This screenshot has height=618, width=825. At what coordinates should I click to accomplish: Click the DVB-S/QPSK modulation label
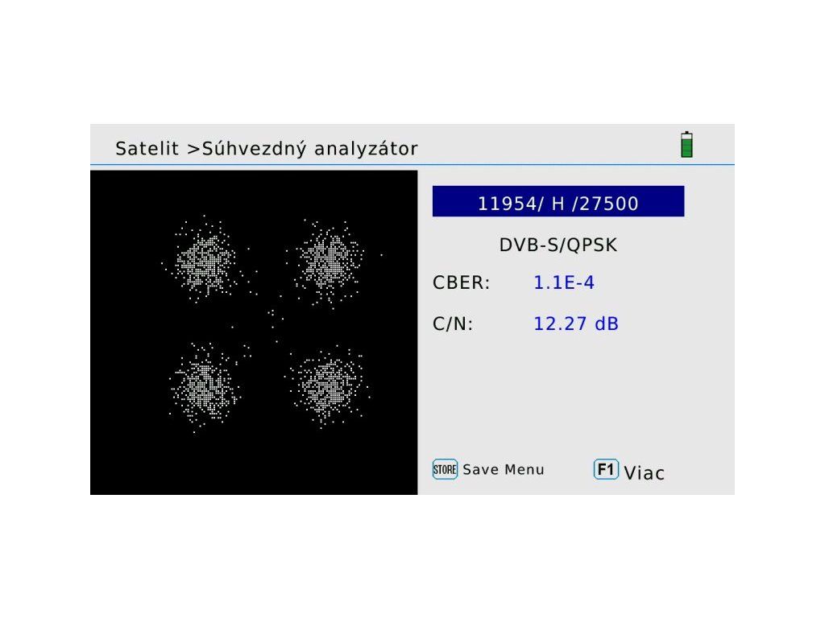[x=558, y=245]
